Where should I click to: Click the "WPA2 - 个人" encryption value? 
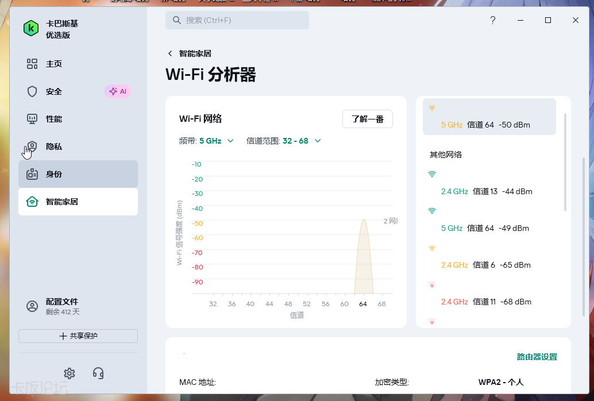pos(501,382)
